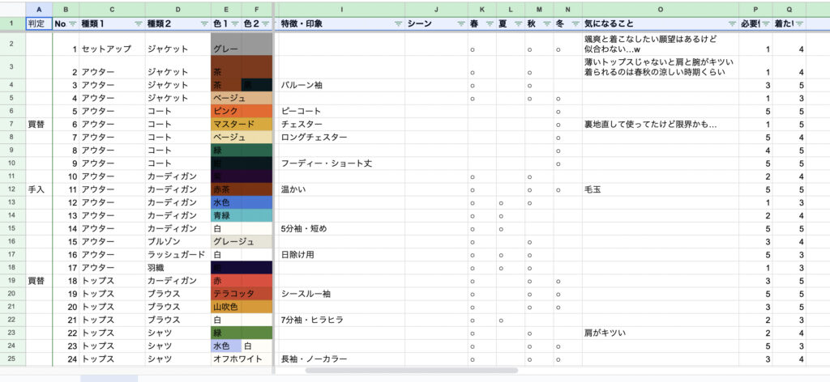The height and width of the screenshot is (382, 830).
Task: Select column I by its letter header
Action: coord(340,8)
